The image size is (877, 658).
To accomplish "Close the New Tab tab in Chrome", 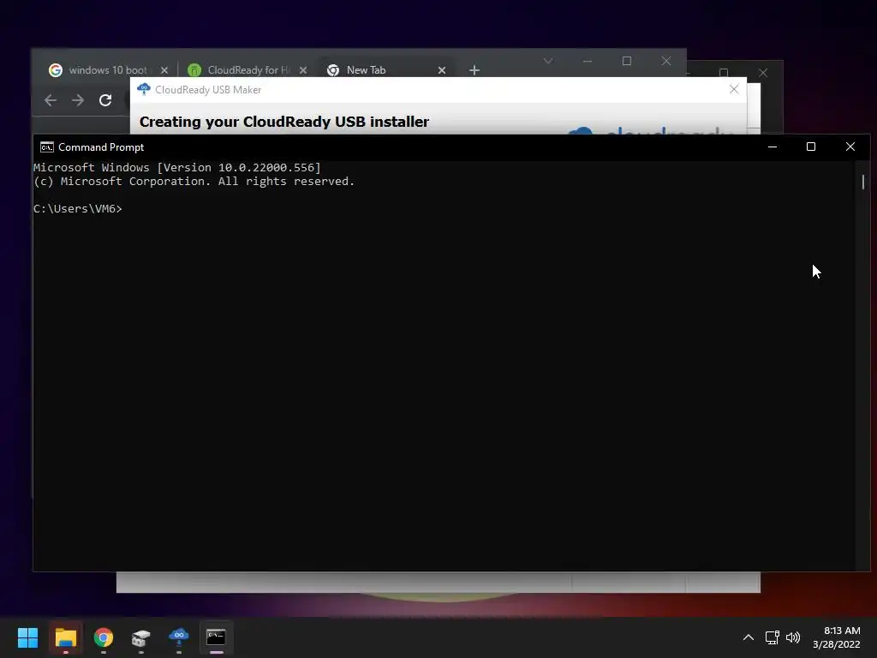I will coord(442,70).
